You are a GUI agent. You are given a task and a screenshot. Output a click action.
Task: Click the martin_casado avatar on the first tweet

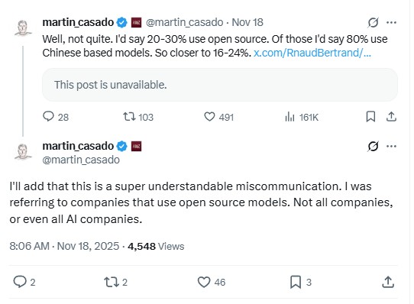coord(23,27)
